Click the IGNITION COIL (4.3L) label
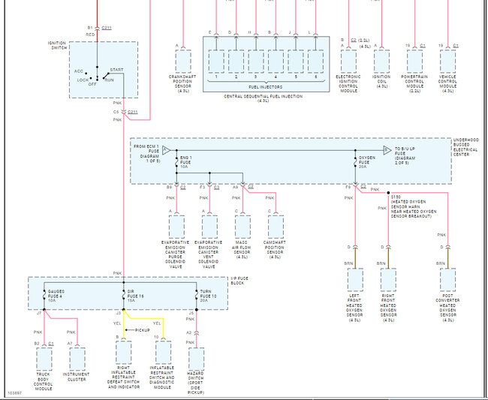 381,82
